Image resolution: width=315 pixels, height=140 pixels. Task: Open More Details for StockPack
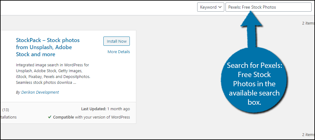[119, 52]
